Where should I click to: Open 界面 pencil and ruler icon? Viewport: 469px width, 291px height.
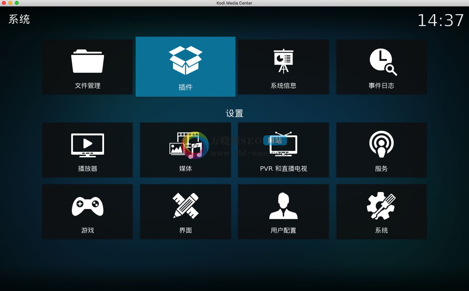tap(186, 206)
